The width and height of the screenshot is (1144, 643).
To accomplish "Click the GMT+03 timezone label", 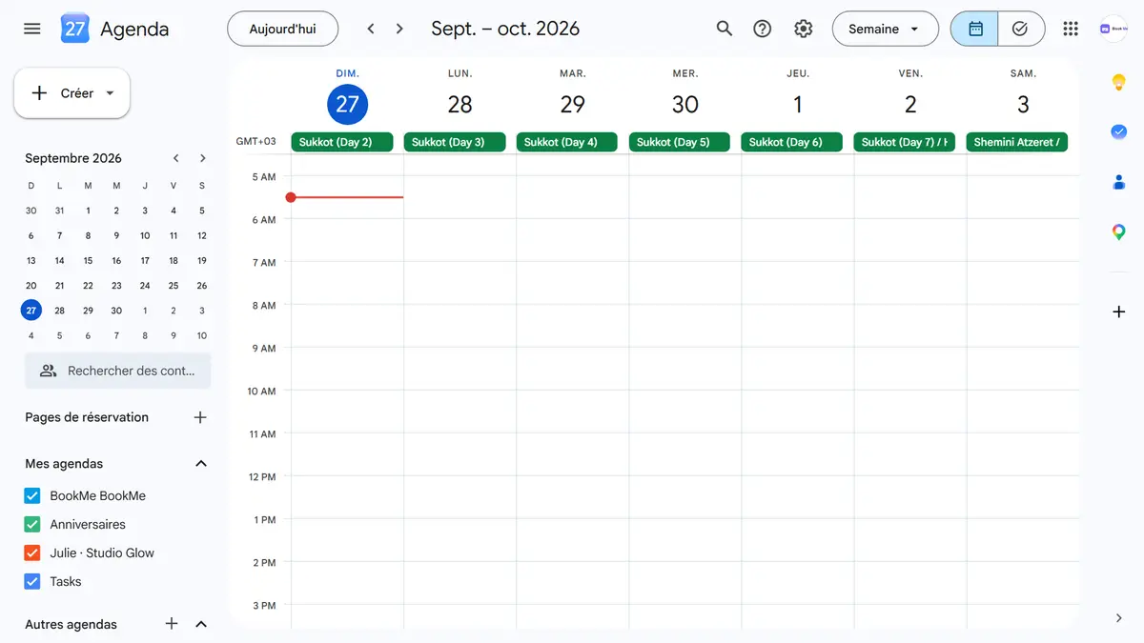I will pos(256,142).
